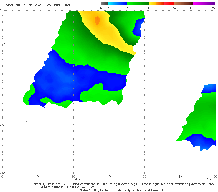Click the latitude label -55
The height and width of the screenshot is (192, 218).
3,125
